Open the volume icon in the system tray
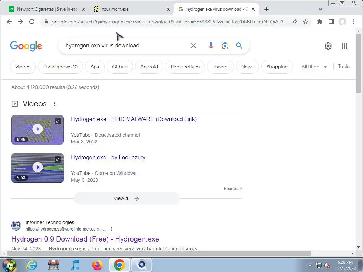This screenshot has width=363, height=272. [327, 265]
